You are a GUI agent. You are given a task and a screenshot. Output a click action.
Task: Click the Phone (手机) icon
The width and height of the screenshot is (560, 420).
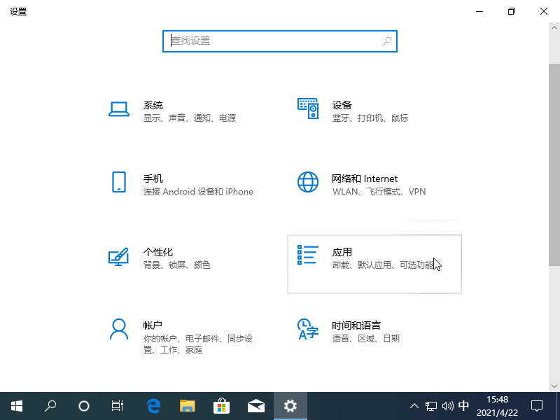(119, 182)
